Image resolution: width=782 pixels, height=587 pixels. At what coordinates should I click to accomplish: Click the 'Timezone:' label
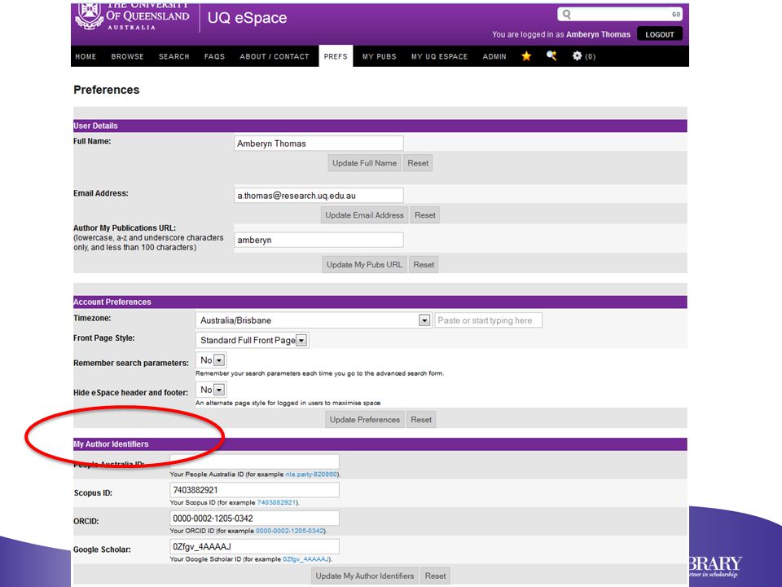tap(92, 318)
